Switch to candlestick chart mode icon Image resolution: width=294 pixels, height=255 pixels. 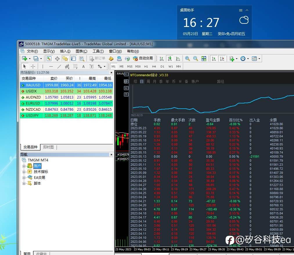(170, 59)
